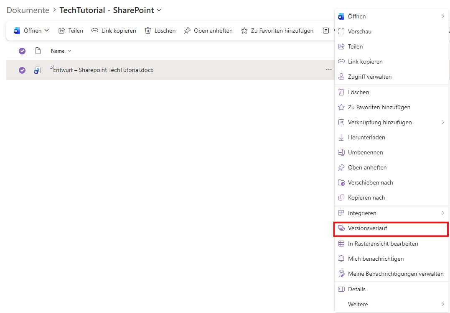Click the Löschen trash icon in context menu
The image size is (450, 313).
[x=341, y=92]
